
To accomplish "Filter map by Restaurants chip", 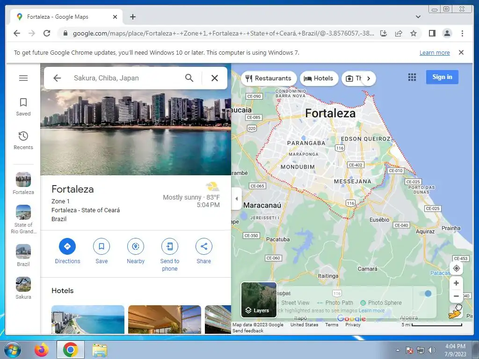I will click(269, 79).
